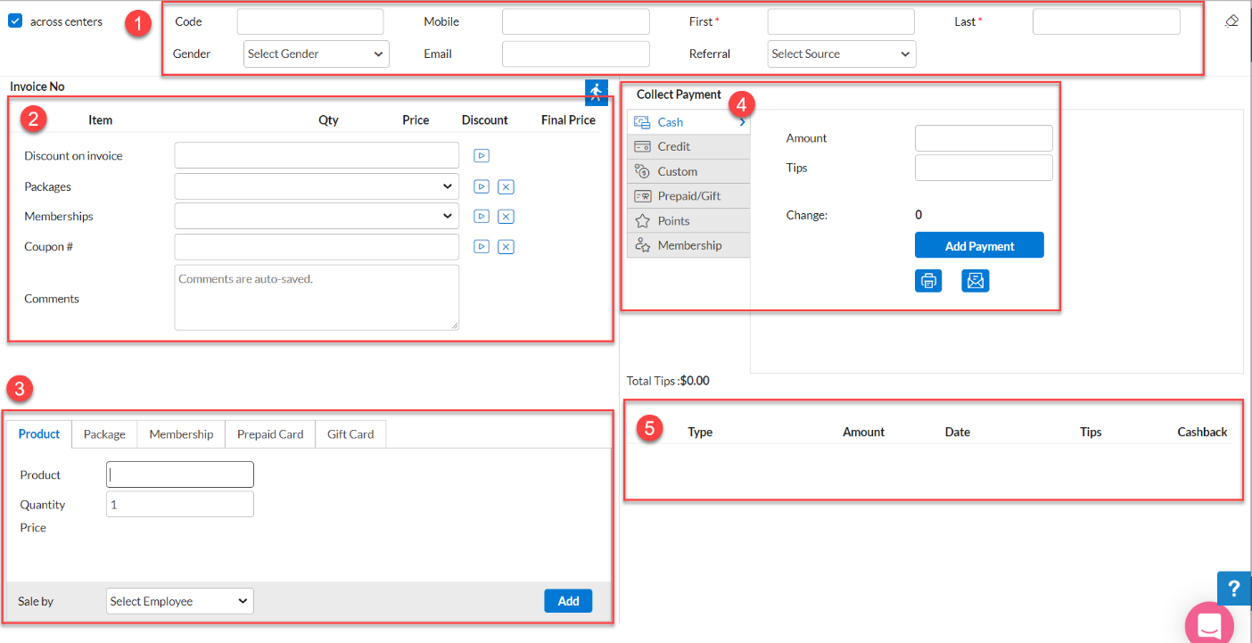Focus the Email field
The height and width of the screenshot is (643, 1252).
coord(576,54)
